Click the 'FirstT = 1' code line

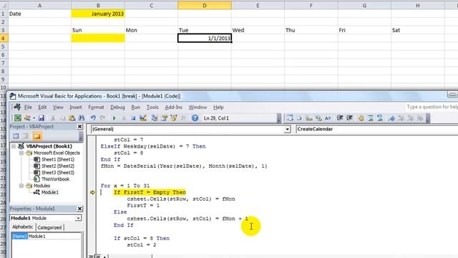tap(143, 206)
